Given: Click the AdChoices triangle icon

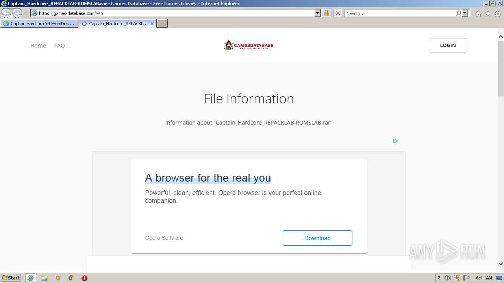Looking at the screenshot, I should pyautogui.click(x=395, y=141).
